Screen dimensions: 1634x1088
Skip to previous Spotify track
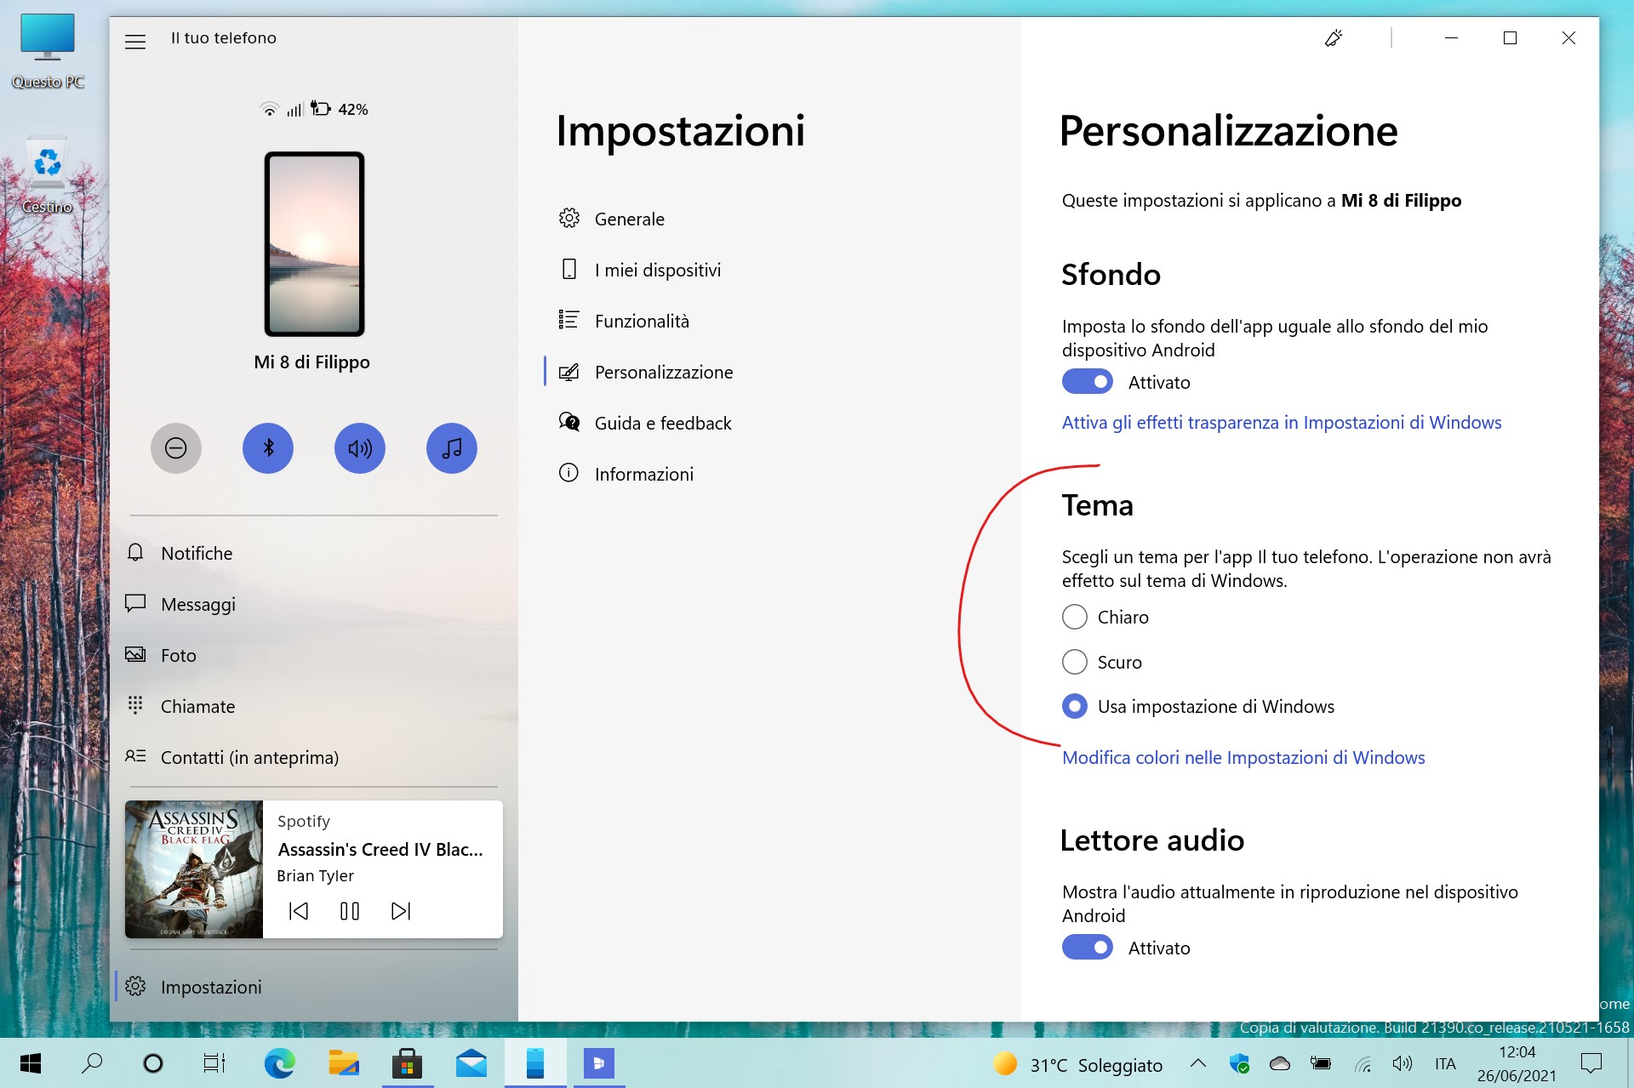(299, 911)
